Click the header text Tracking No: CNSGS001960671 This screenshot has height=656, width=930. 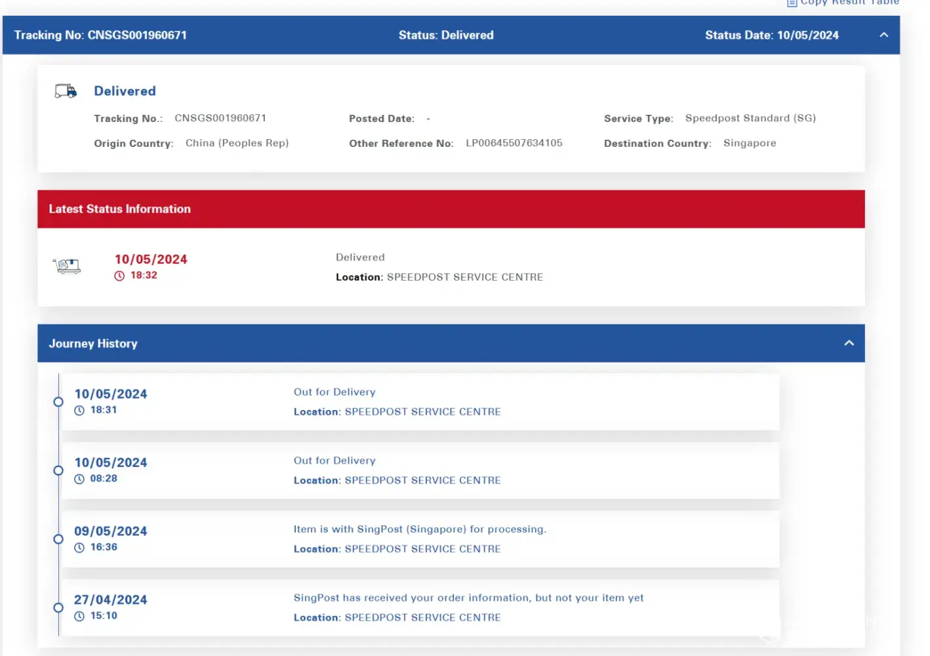101,35
